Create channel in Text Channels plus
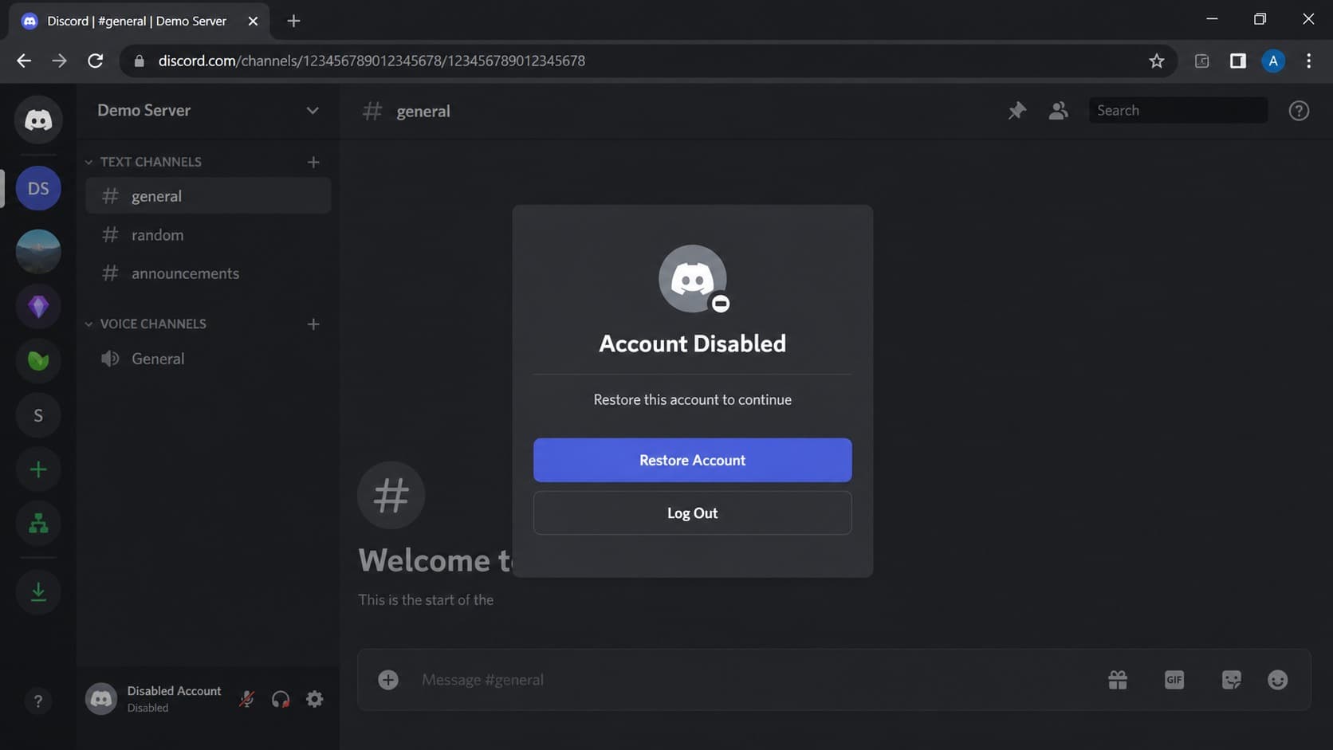Image resolution: width=1333 pixels, height=750 pixels. [313, 162]
